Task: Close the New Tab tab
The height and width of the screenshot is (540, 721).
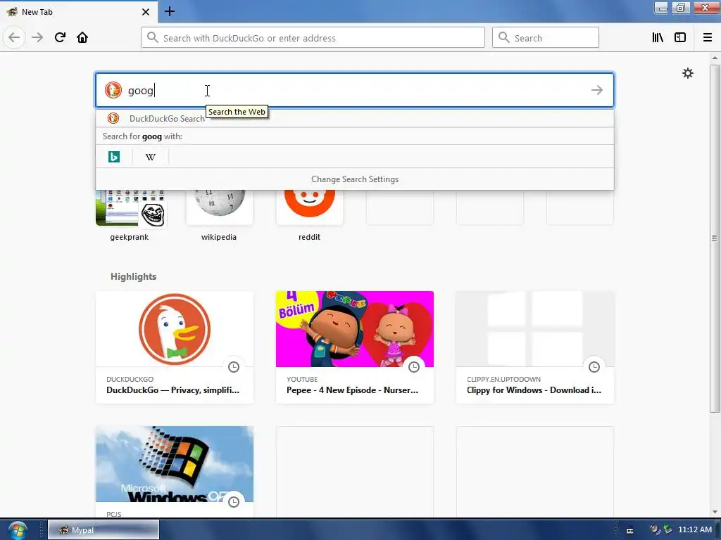Action: point(145,12)
